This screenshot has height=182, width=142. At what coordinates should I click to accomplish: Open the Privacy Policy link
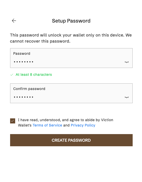pos(83,125)
